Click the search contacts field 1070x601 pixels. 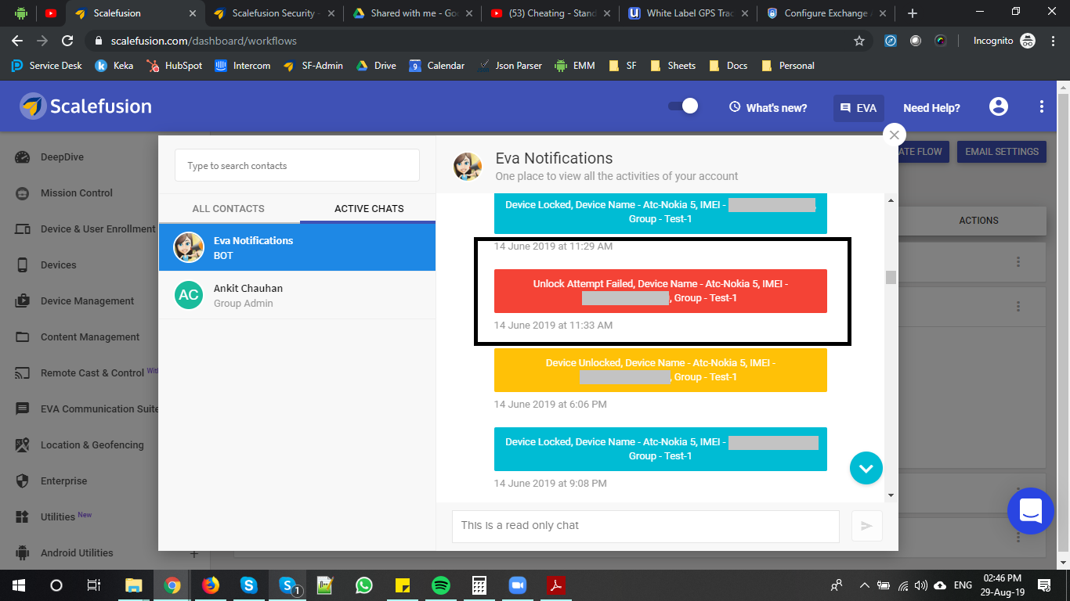coord(297,166)
